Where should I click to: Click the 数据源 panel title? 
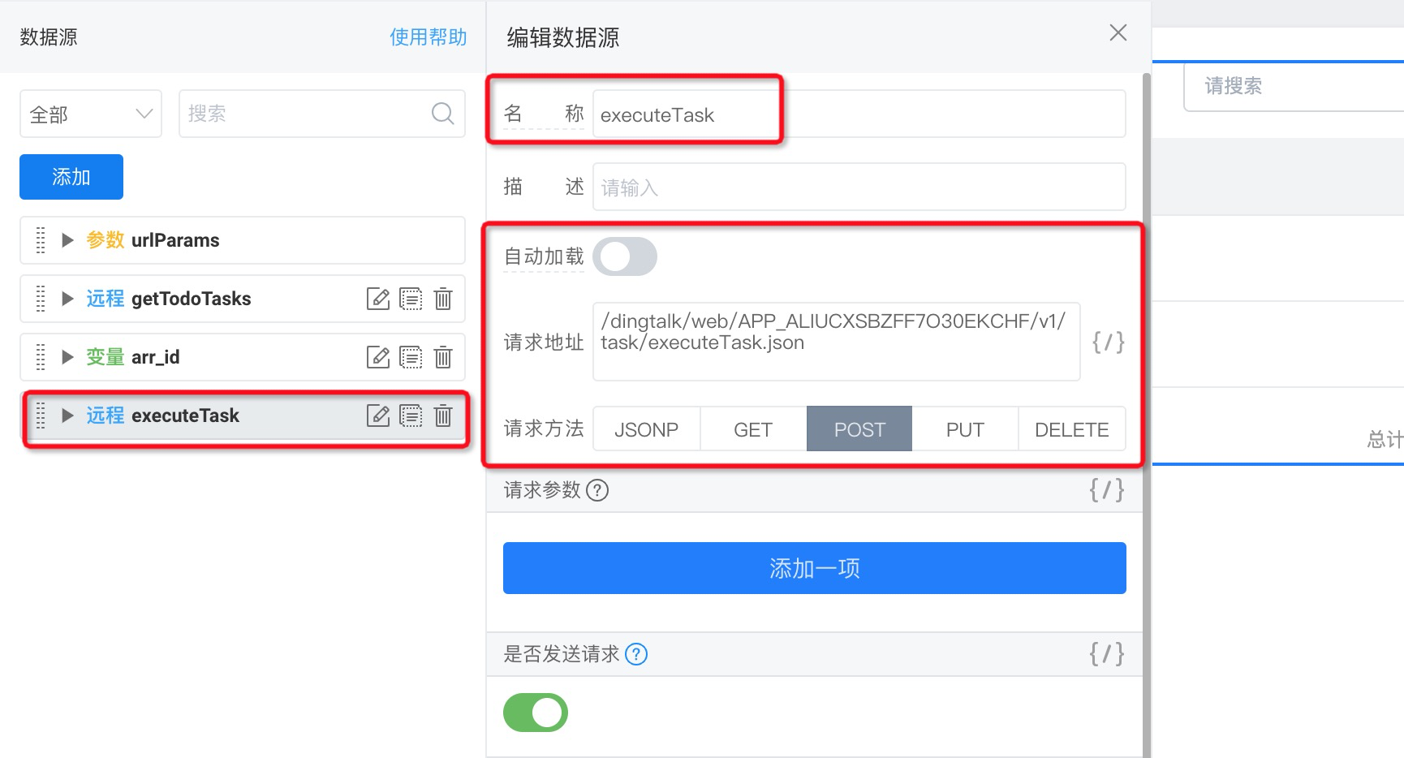pyautogui.click(x=49, y=37)
